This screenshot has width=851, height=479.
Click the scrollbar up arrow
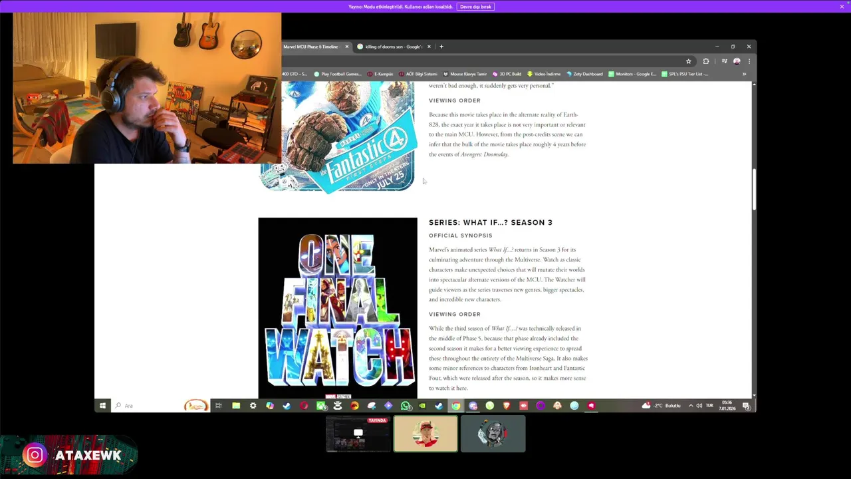point(754,84)
